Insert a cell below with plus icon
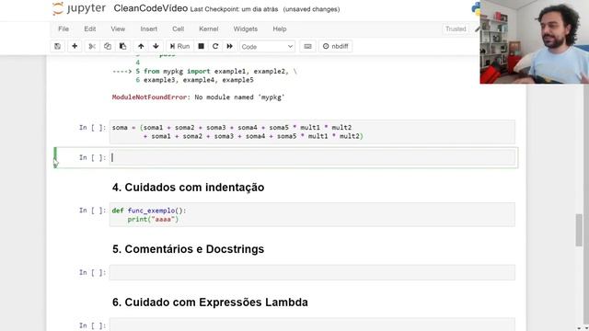Viewport: 589px width, 331px height. tap(75, 46)
